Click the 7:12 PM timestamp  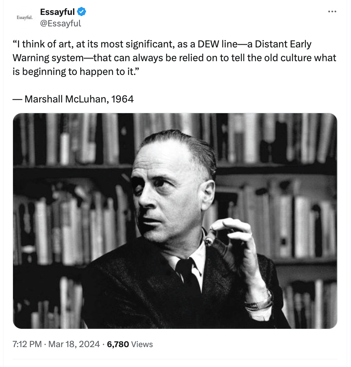click(x=27, y=344)
